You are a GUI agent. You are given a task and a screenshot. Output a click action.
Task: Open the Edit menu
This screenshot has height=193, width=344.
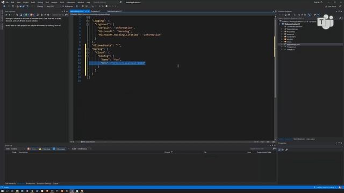pos(12,2)
